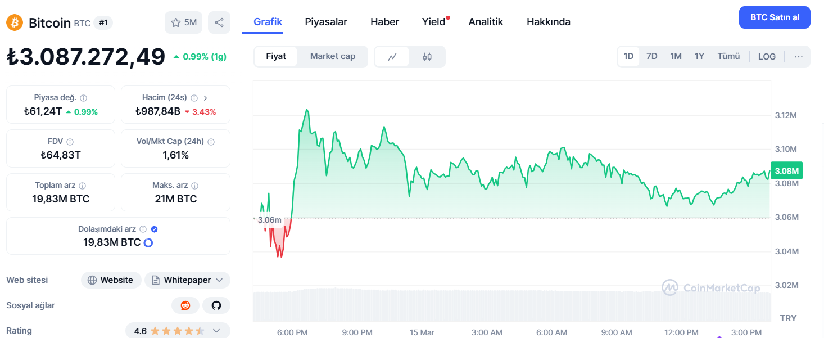Set chart range to 1D

(628, 56)
